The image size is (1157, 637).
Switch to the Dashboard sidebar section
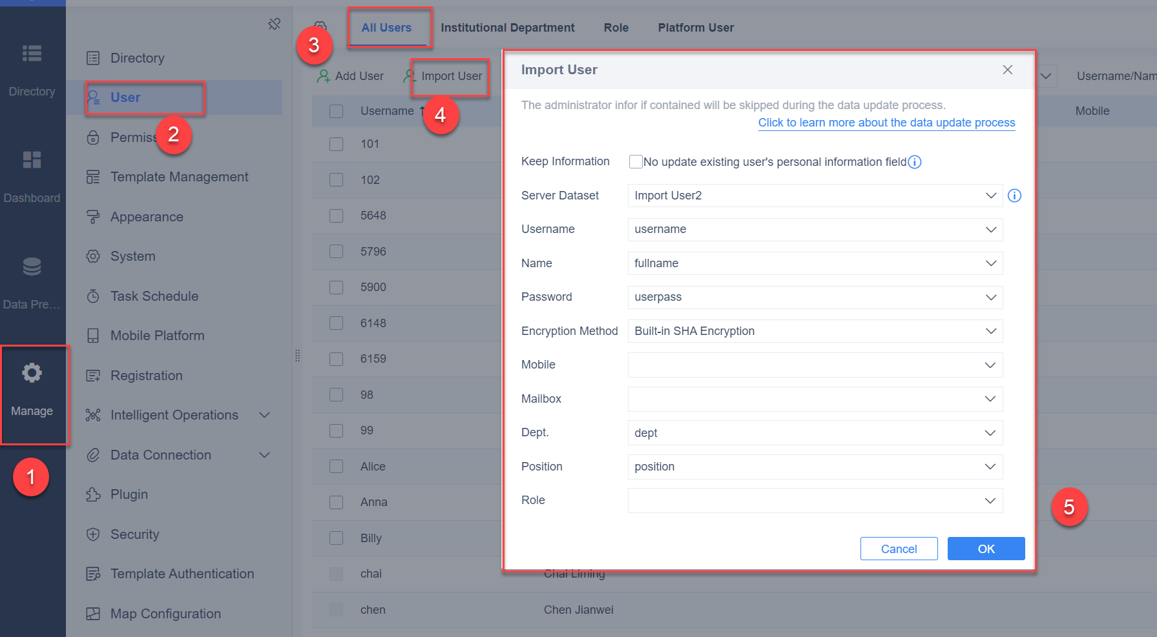coord(32,176)
